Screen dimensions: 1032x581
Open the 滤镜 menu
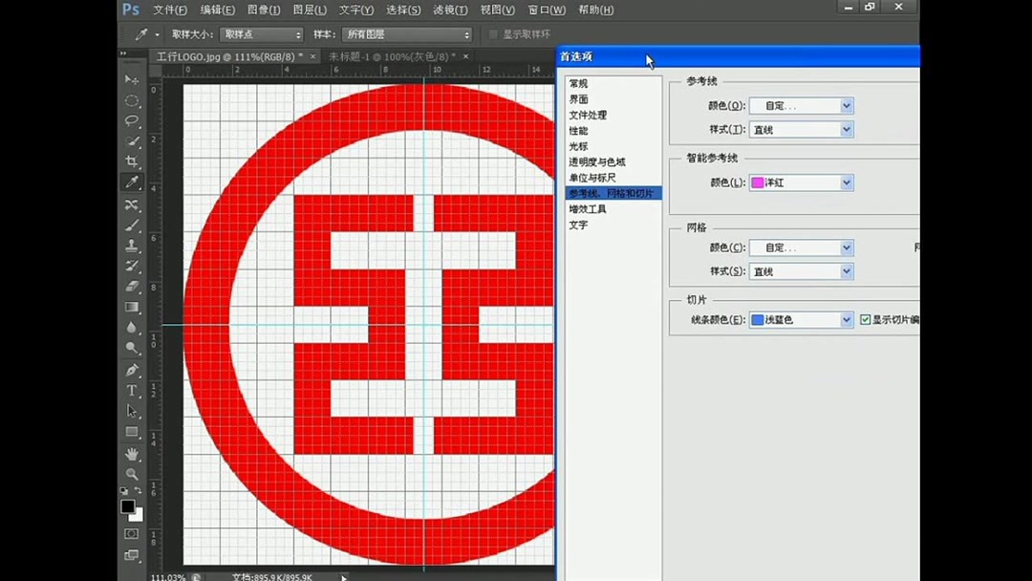[x=450, y=10]
